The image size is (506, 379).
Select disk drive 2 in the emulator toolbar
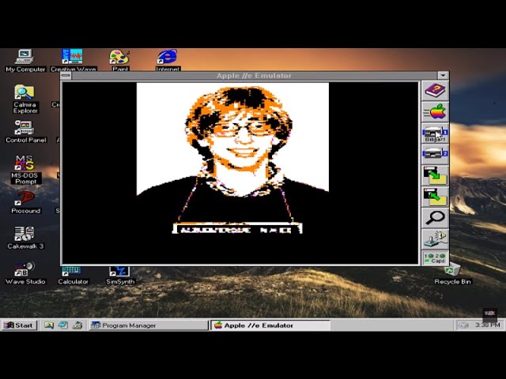tap(435, 154)
